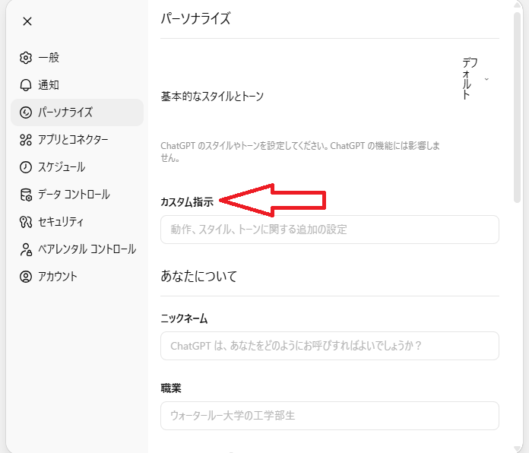Click the ニックネーム label
Viewport: 529px width, 453px height.
pos(184,318)
